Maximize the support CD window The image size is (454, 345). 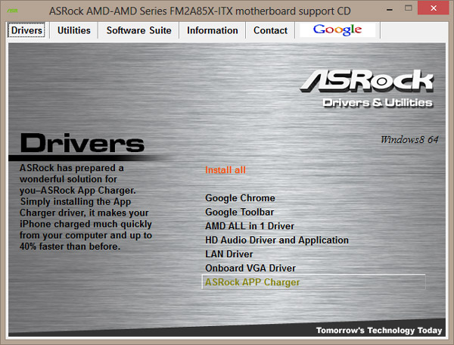[x=409, y=8]
